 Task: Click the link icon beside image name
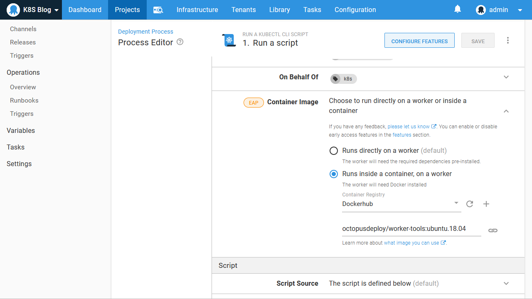point(493,230)
